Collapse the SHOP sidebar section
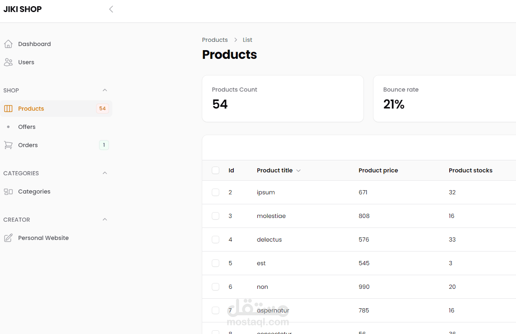This screenshot has height=334, width=516. pos(105,90)
